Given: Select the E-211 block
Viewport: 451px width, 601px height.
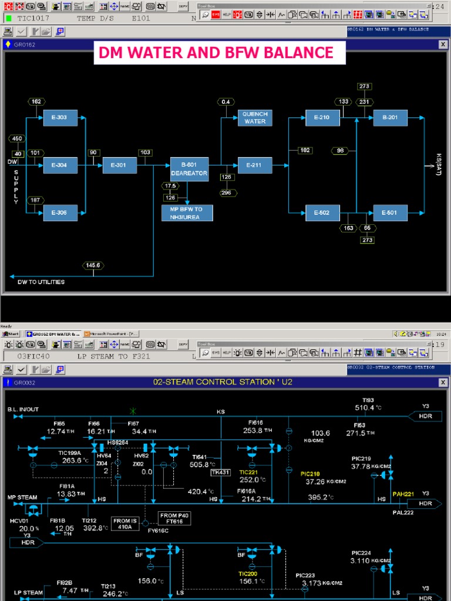Looking at the screenshot, I should click(x=255, y=165).
